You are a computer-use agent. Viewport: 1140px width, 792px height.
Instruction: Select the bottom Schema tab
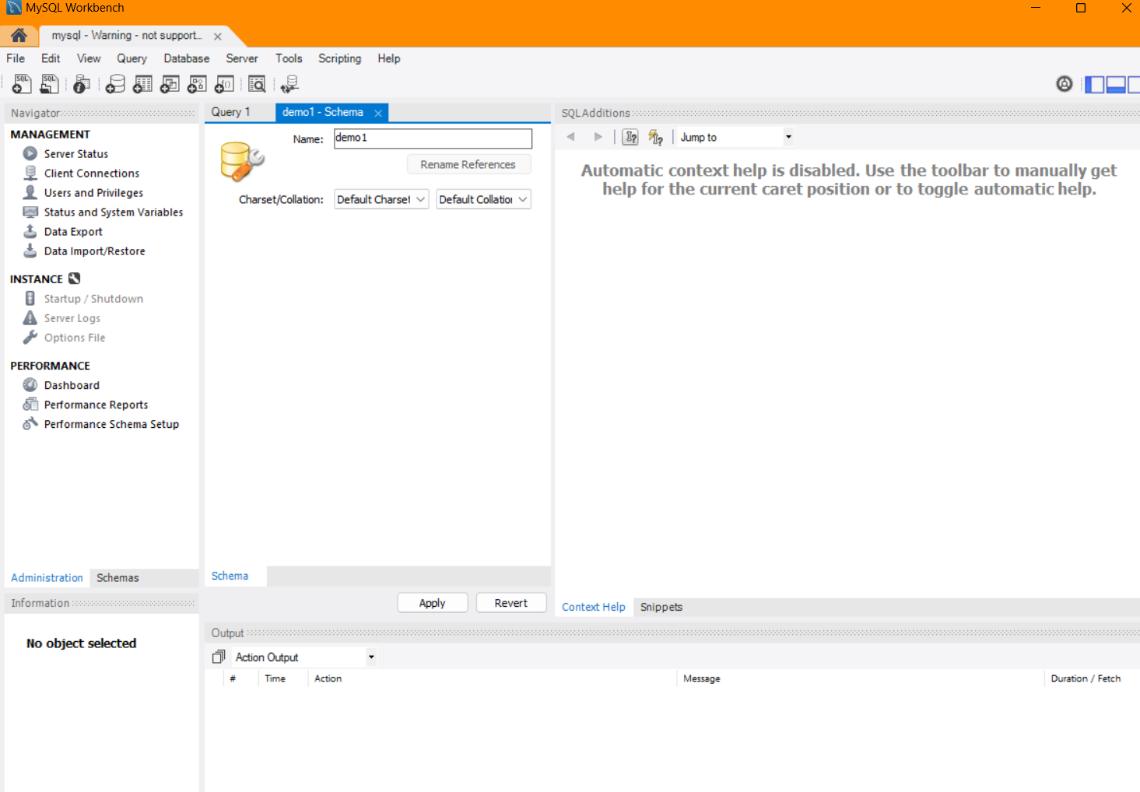pyautogui.click(x=230, y=576)
